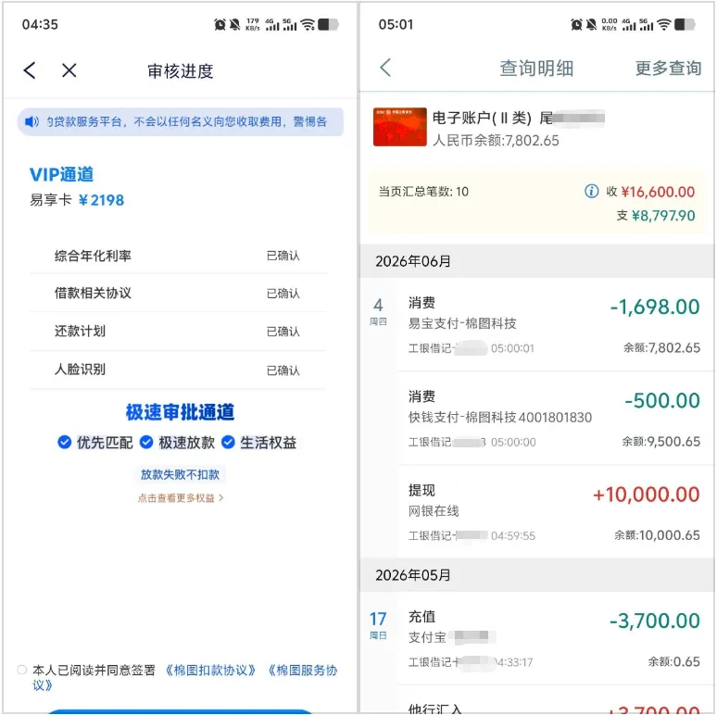Select the 人脸识别 row
This screenshot has width=717, height=715.
coord(179,370)
